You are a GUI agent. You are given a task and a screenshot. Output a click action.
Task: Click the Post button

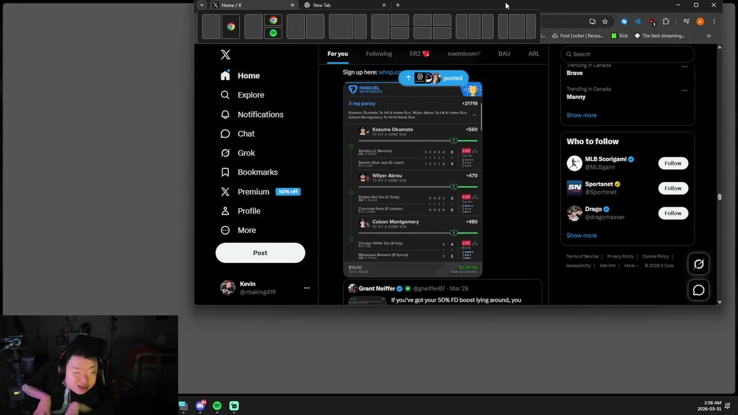(260, 252)
